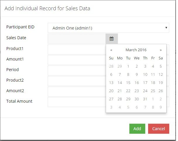The width and height of the screenshot is (178, 141).
Task: Click the March 2016 month header
Action: coord(136,50)
